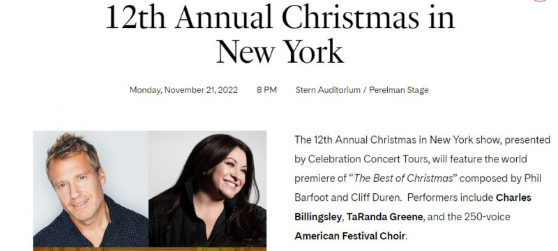The image size is (558, 251).
Task: Click the Cliff Duren composer name
Action: pyautogui.click(x=376, y=197)
